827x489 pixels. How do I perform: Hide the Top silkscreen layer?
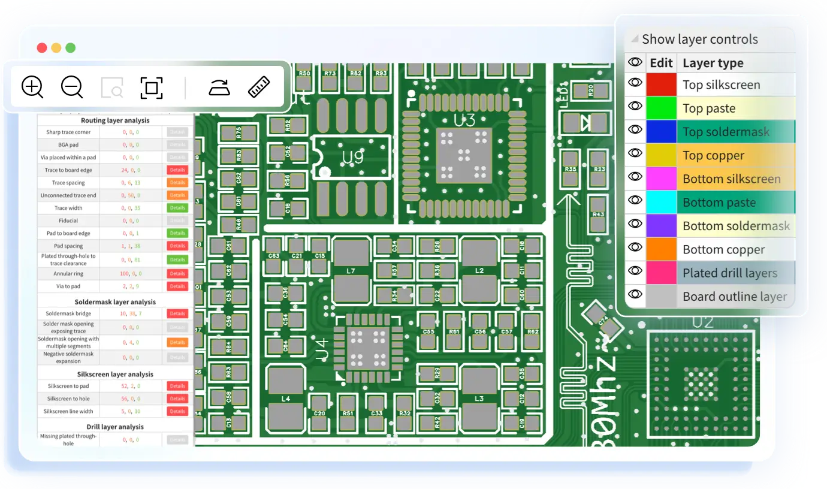pyautogui.click(x=635, y=84)
